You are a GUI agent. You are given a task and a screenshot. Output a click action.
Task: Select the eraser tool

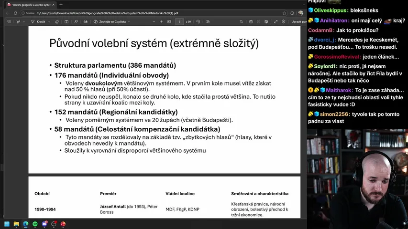pyautogui.click(x=57, y=22)
